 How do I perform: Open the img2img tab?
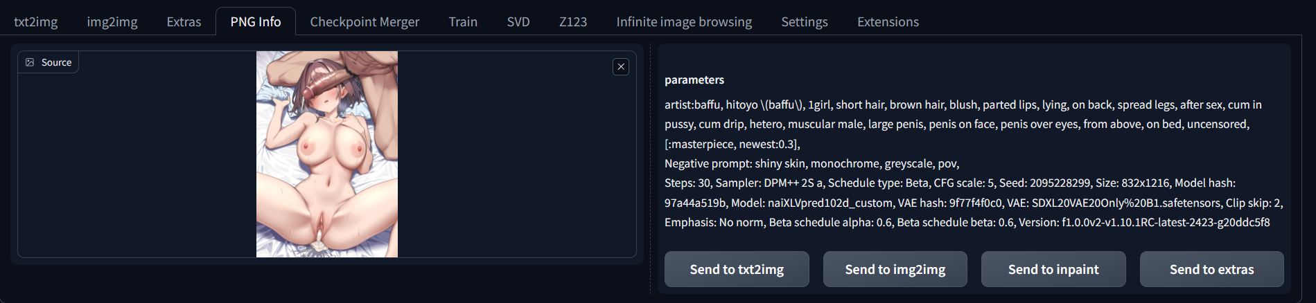tap(112, 21)
